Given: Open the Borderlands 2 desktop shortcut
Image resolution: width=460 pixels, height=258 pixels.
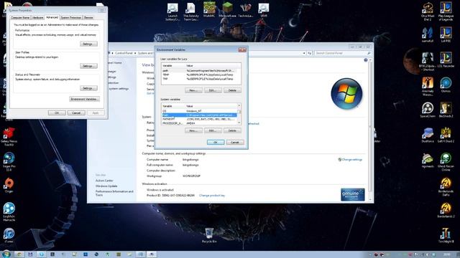Looking at the screenshot, I should click(x=446, y=211).
